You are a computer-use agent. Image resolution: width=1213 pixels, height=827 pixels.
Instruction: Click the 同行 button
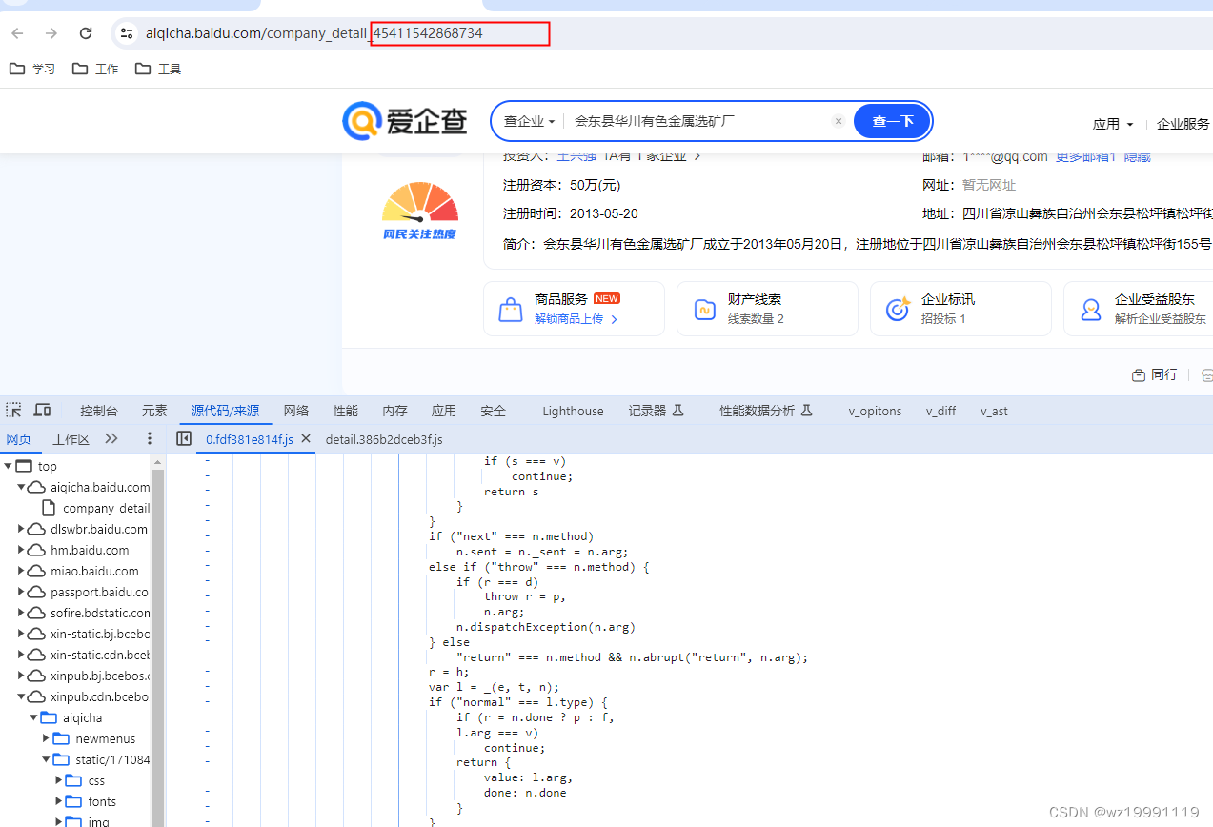(1155, 374)
